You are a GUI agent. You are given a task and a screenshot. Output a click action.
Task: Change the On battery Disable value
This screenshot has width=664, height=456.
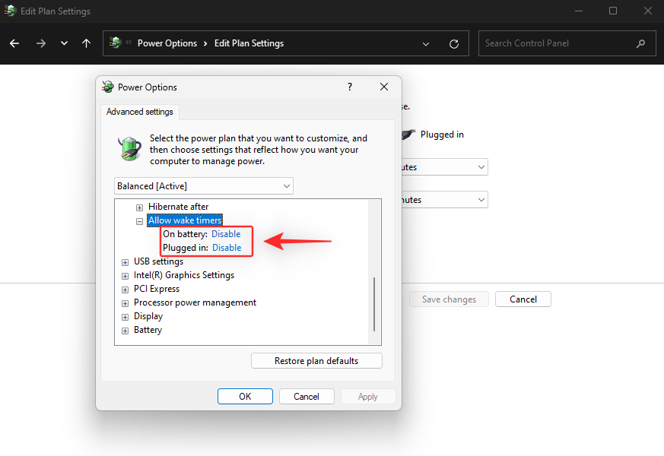(226, 234)
